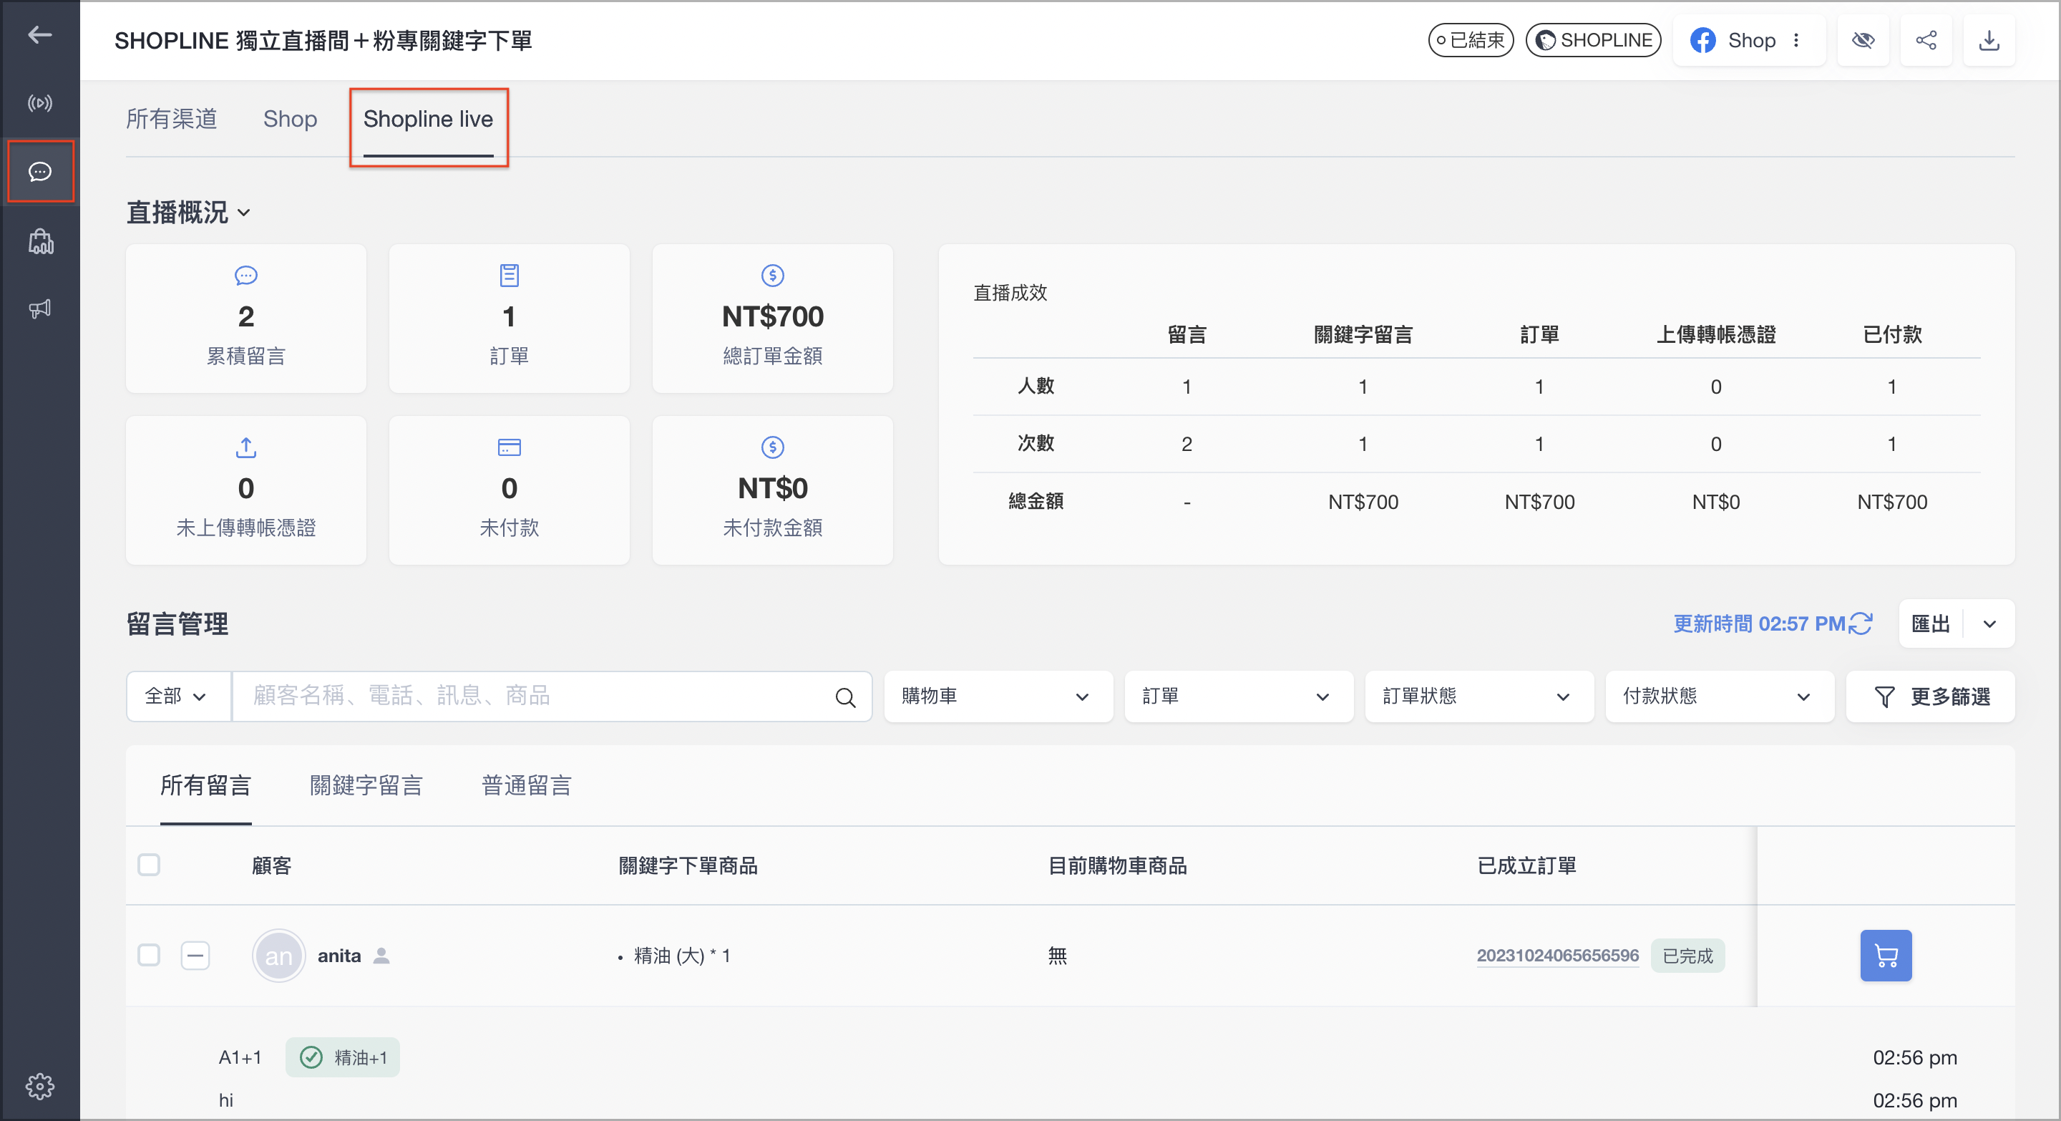This screenshot has width=2061, height=1121.
Task: Collapse the 直播概況 section chevron
Action: pos(244,213)
